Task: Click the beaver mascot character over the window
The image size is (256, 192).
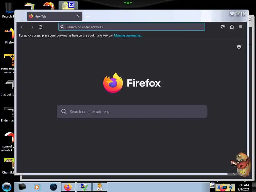Action: point(241,164)
